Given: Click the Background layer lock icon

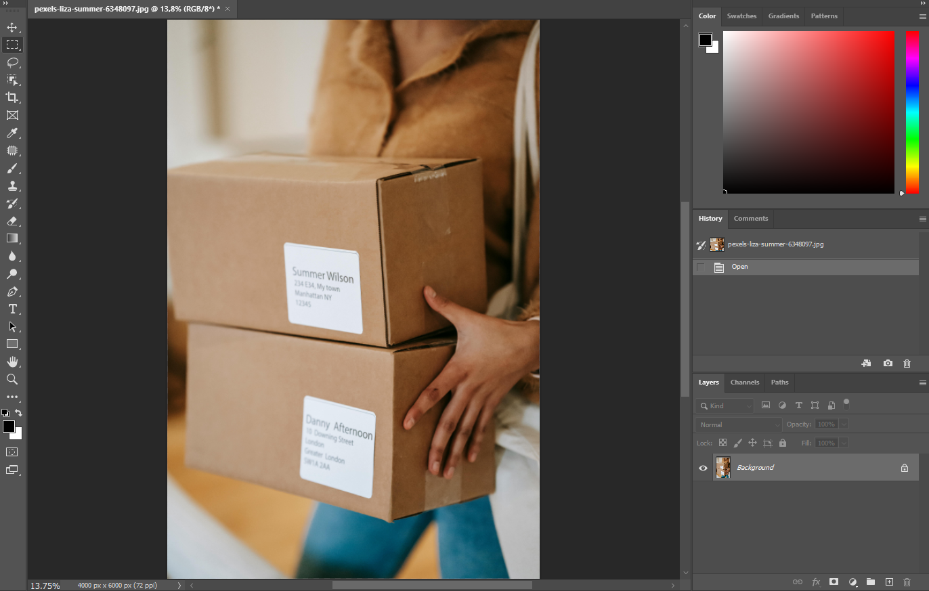Looking at the screenshot, I should pos(904,468).
